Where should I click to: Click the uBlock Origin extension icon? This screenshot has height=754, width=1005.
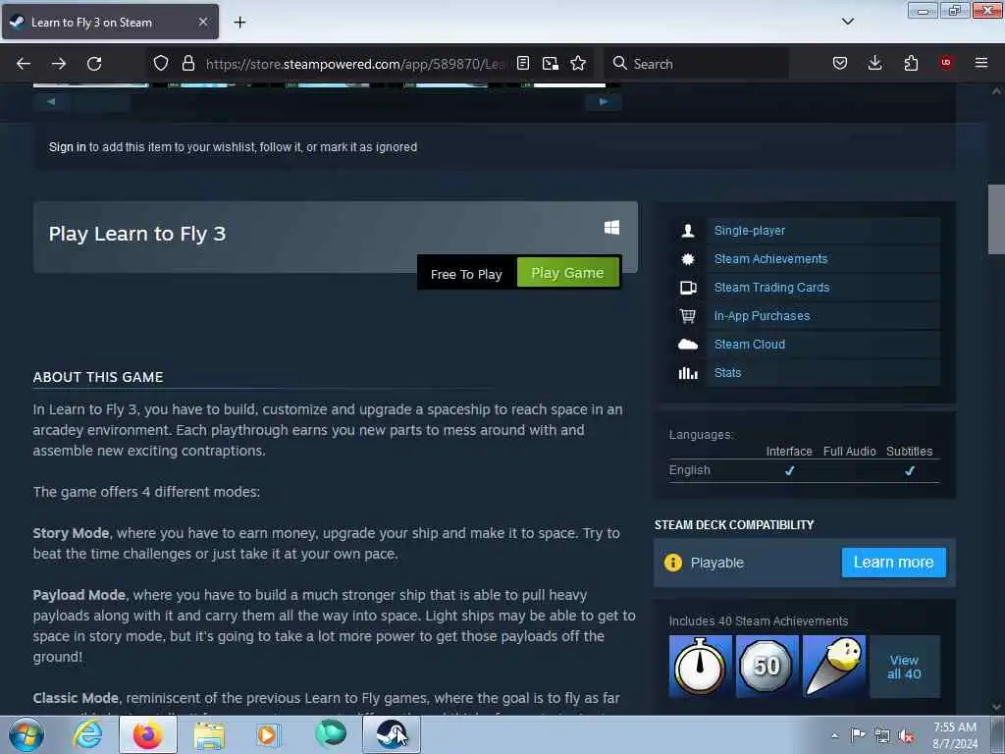point(945,62)
